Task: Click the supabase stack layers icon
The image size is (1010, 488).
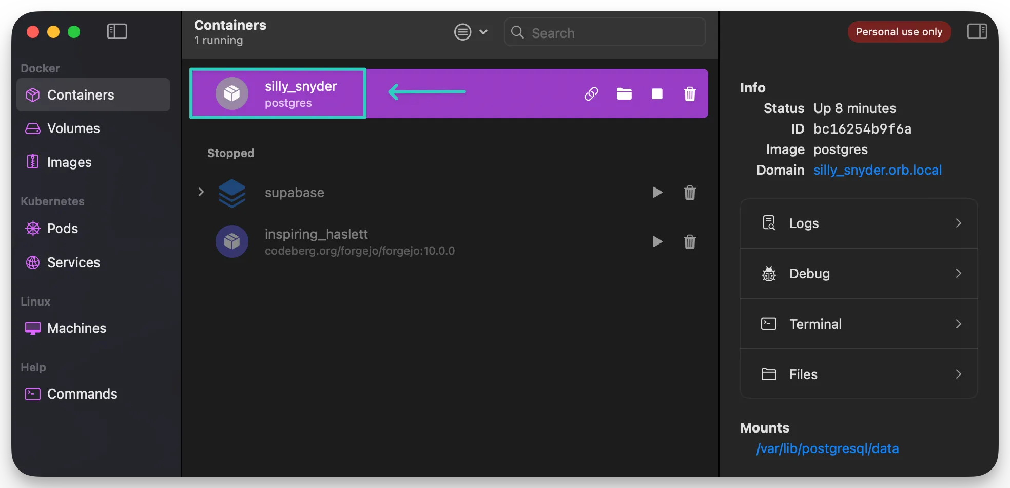Action: tap(232, 193)
